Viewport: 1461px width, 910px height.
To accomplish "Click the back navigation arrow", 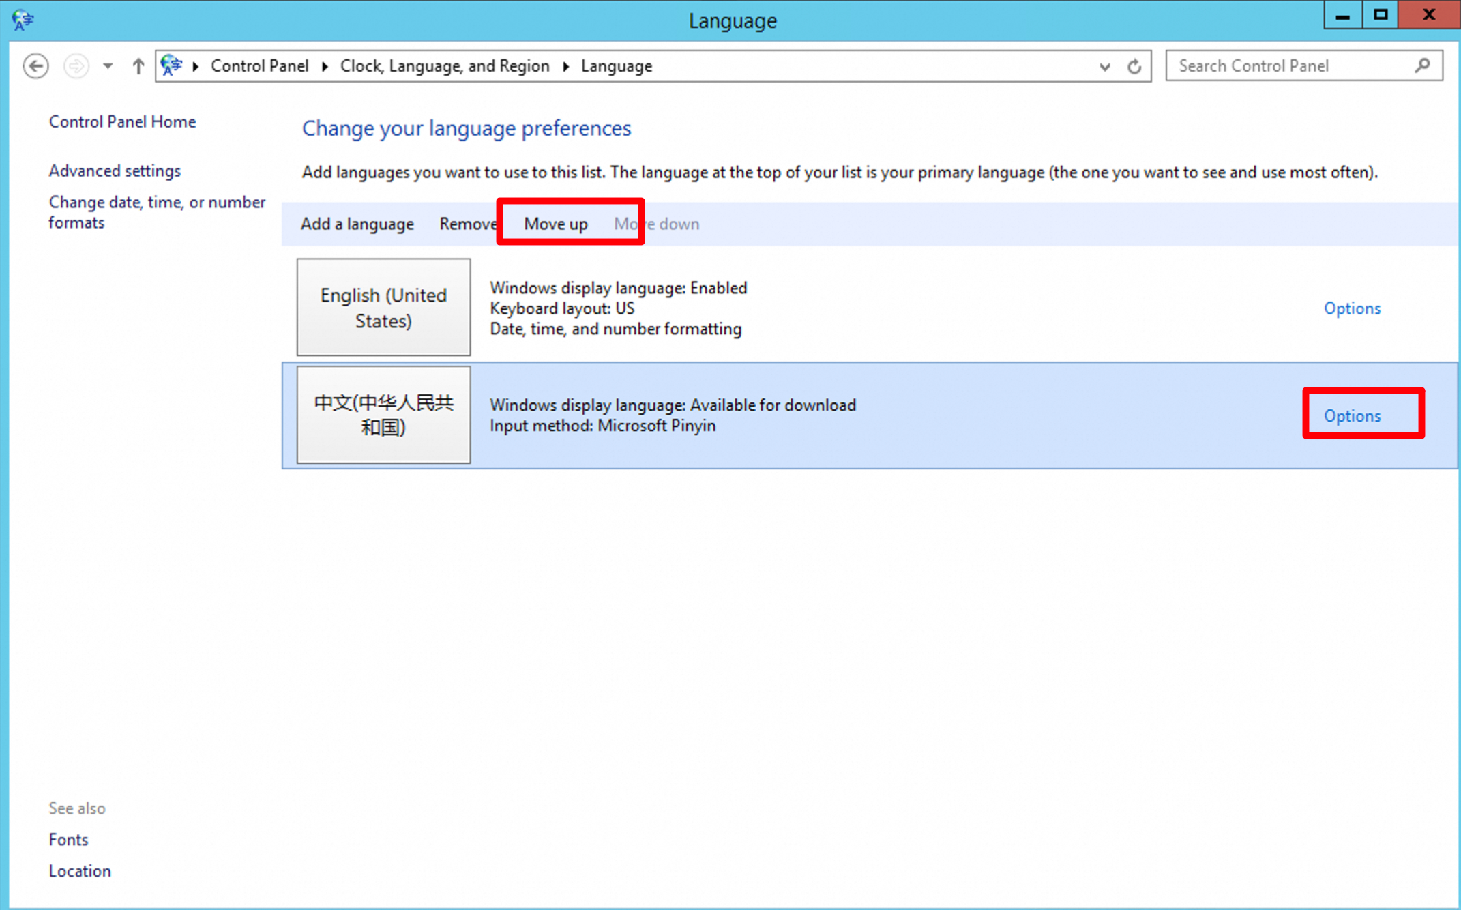I will click(35, 65).
